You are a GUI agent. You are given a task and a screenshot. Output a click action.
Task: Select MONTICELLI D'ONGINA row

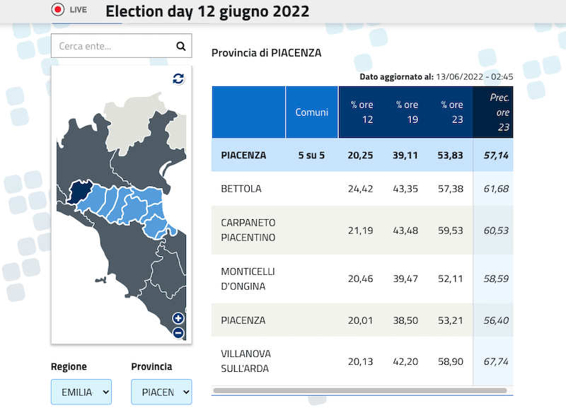click(248, 279)
